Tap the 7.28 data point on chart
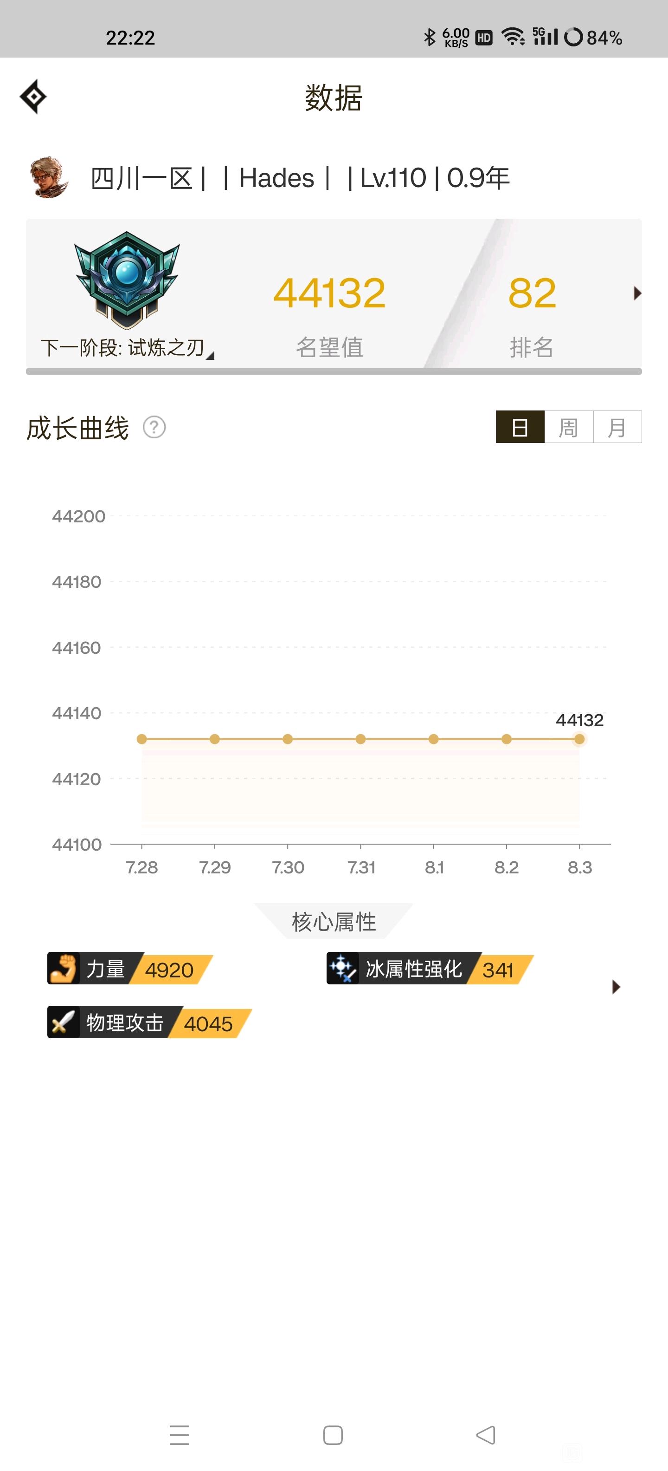 142,739
